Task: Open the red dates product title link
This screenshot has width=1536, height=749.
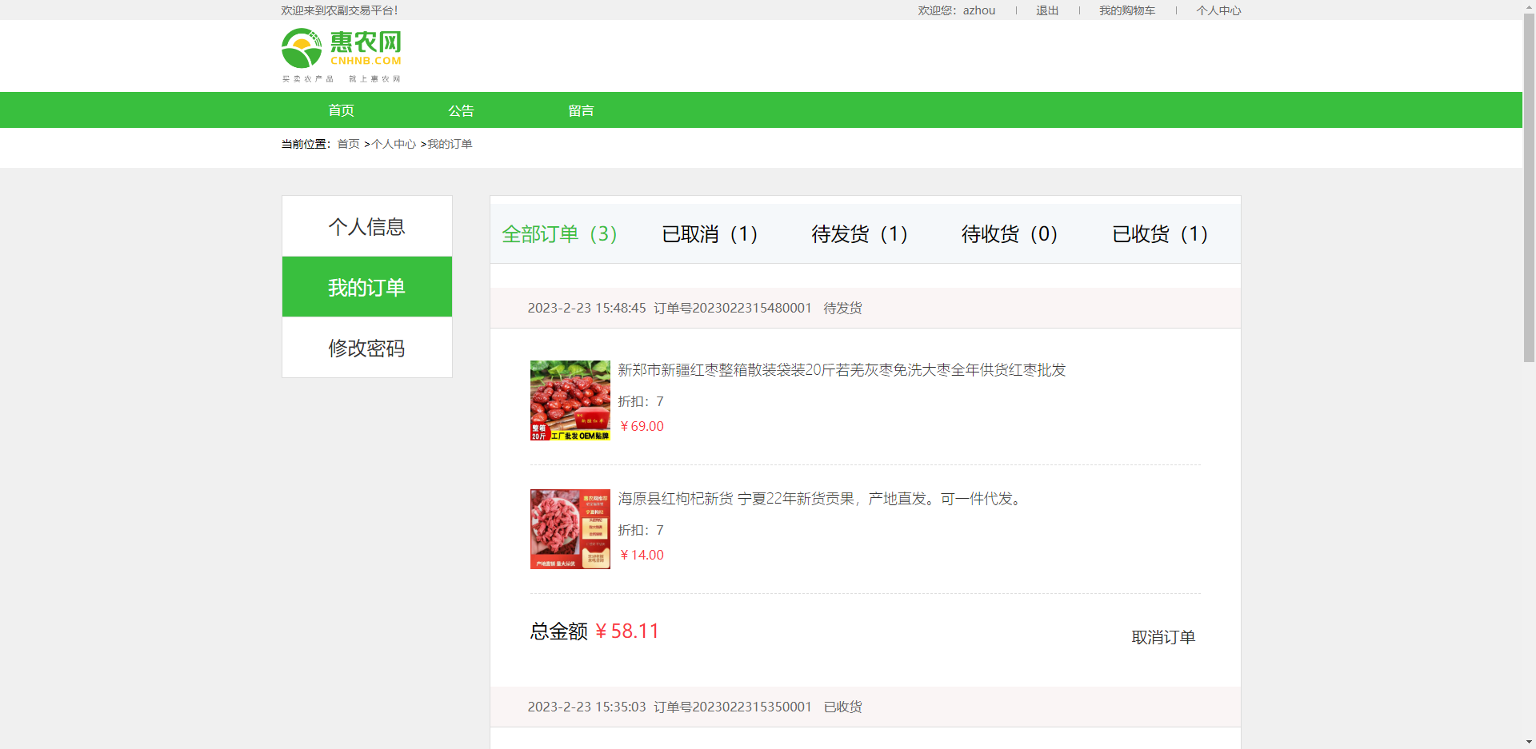Action: (842, 370)
